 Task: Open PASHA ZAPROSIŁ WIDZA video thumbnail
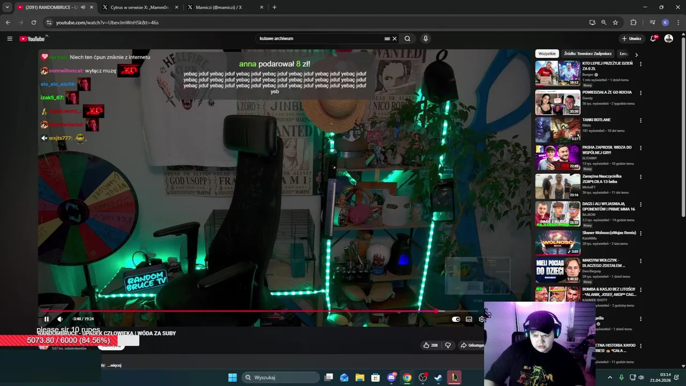(x=557, y=157)
